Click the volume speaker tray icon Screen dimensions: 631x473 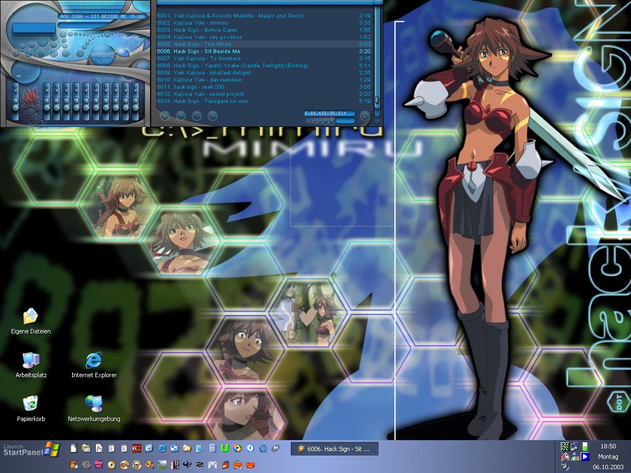565,466
